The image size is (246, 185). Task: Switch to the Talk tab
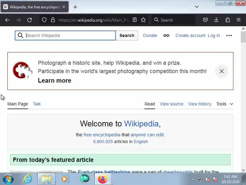37,104
